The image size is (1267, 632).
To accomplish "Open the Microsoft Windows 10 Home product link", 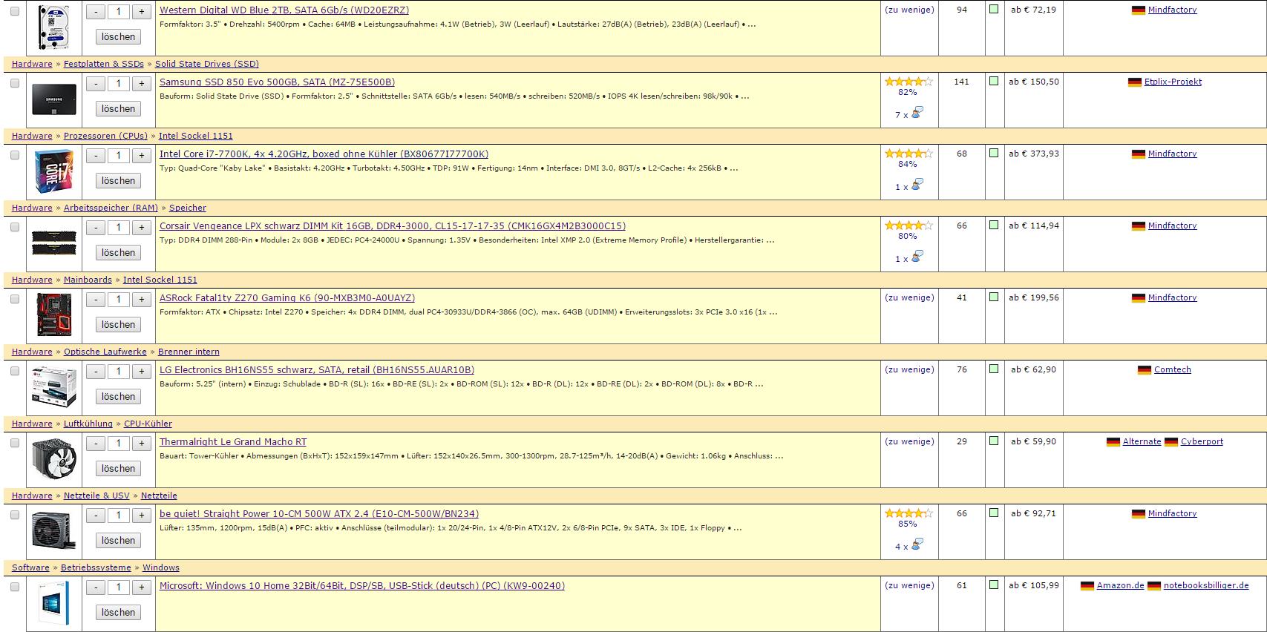I will pyautogui.click(x=362, y=586).
